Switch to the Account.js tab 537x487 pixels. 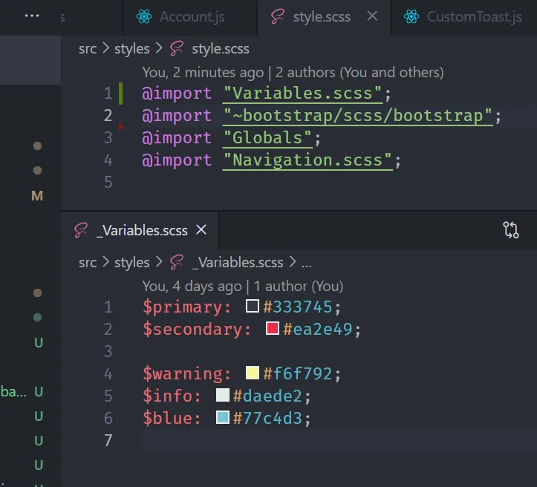coord(192,16)
